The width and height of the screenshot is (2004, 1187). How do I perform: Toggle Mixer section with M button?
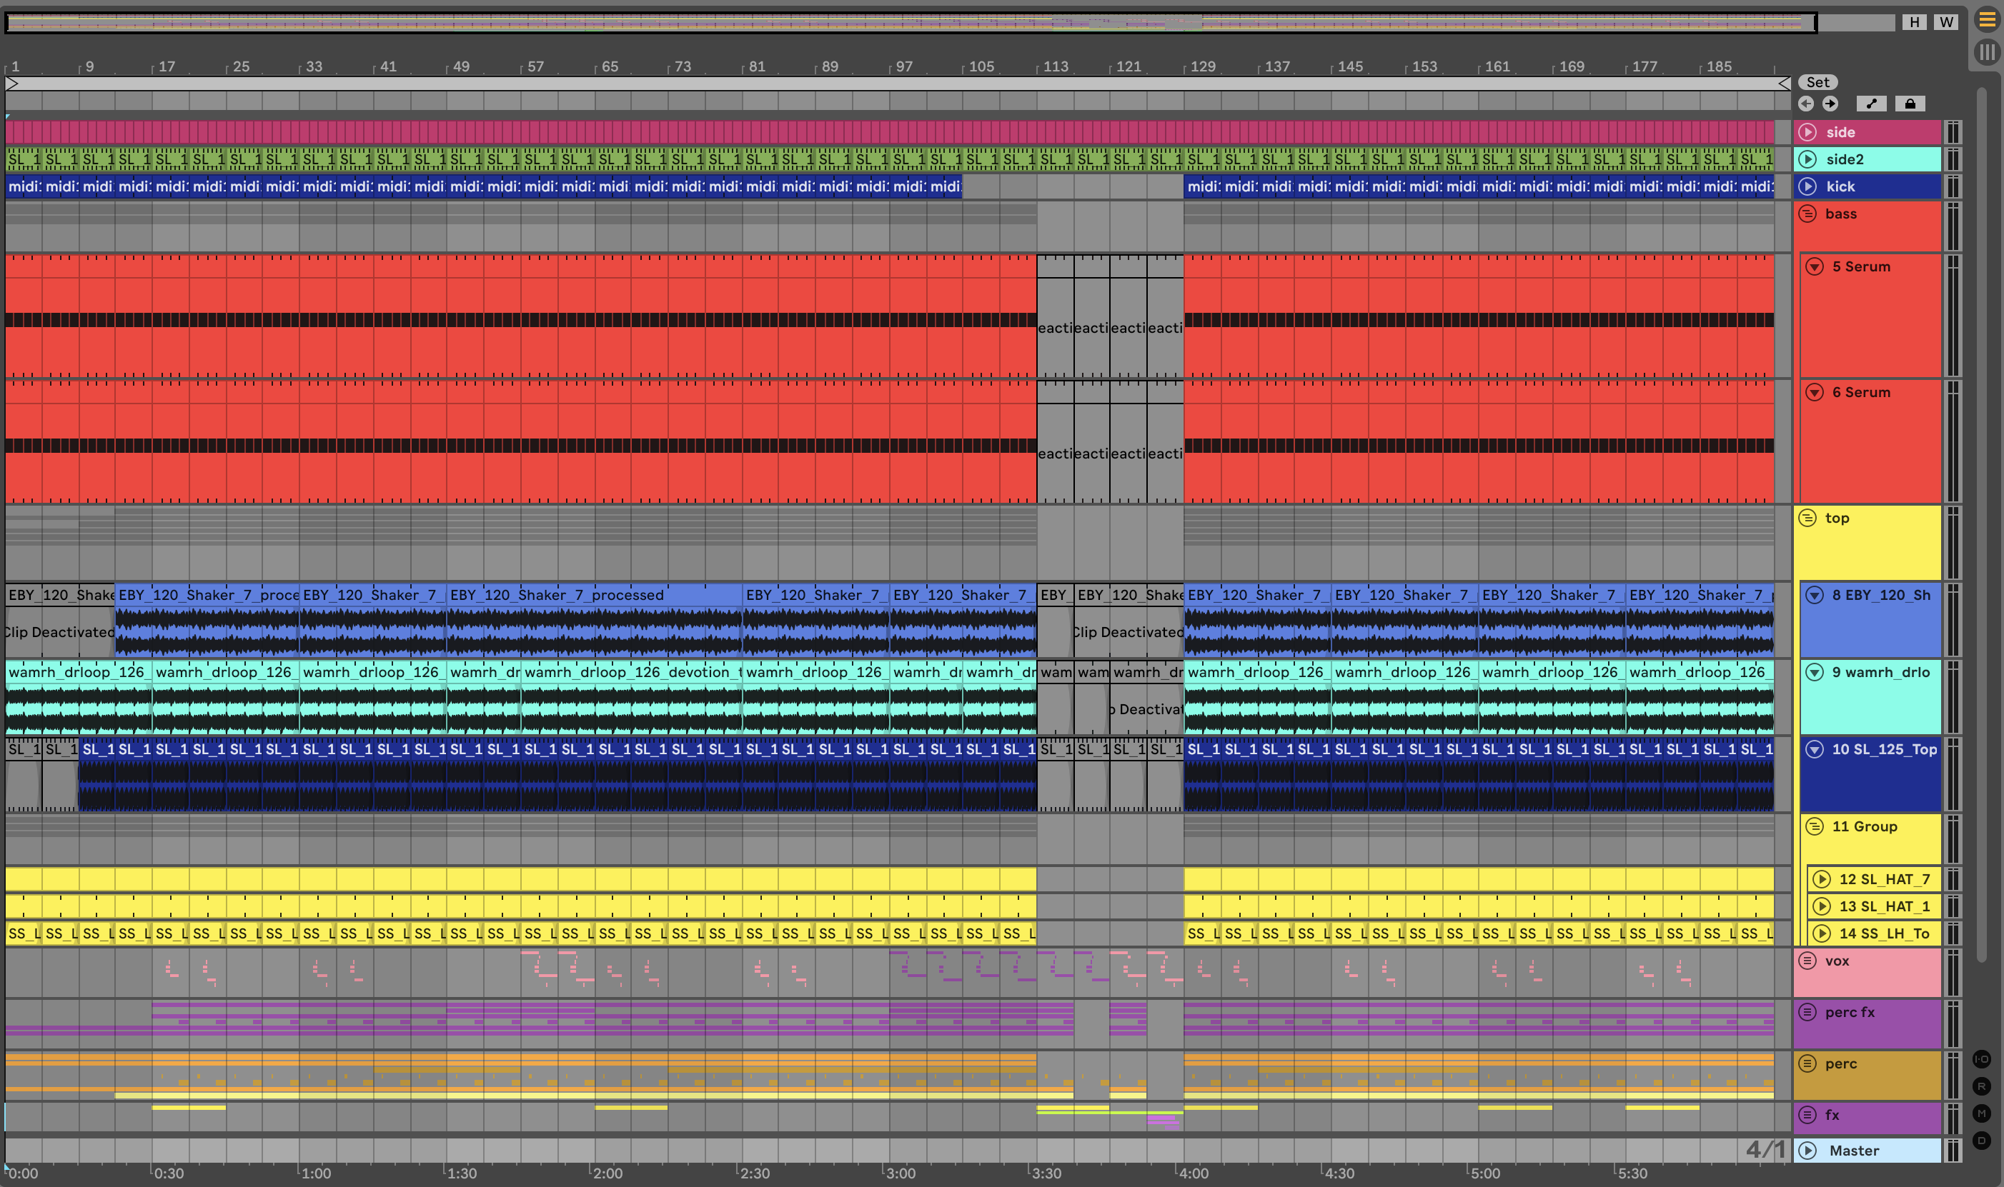(1982, 1113)
